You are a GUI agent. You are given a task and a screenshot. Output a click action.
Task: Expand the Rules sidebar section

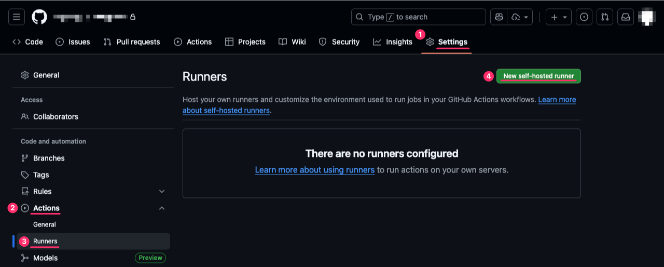(x=162, y=192)
